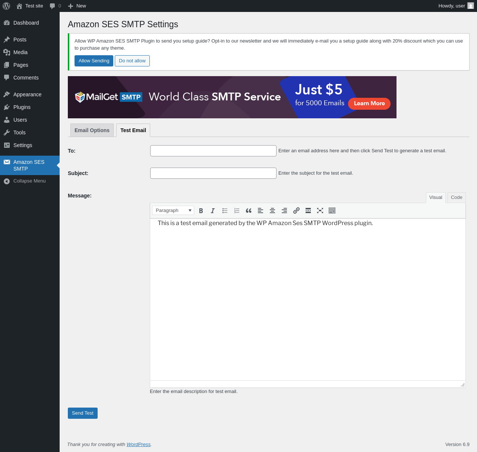Screen dimensions: 477x452
Task: Toggle the editor toolbar kitchen sink
Action: (x=332, y=211)
